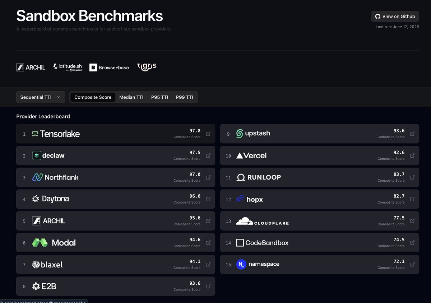Open the ARCHIL sponsor logo link

coord(31,67)
